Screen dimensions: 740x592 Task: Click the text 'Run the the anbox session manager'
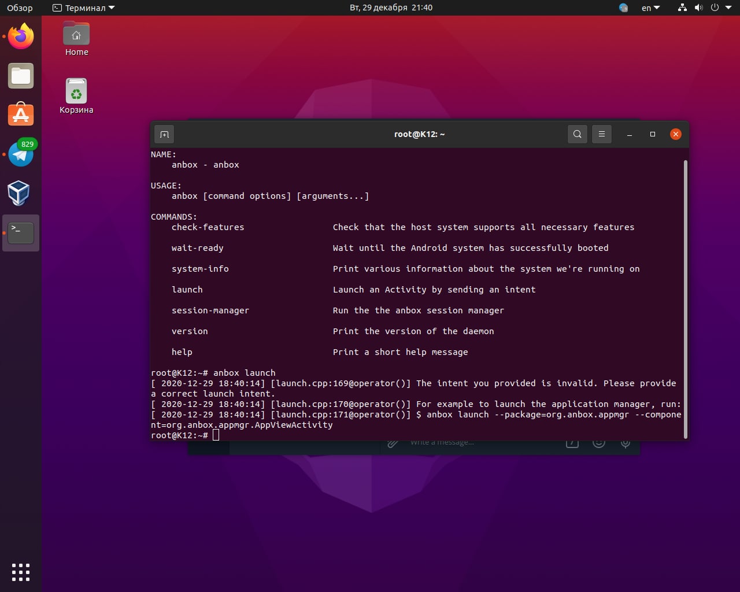coord(419,310)
